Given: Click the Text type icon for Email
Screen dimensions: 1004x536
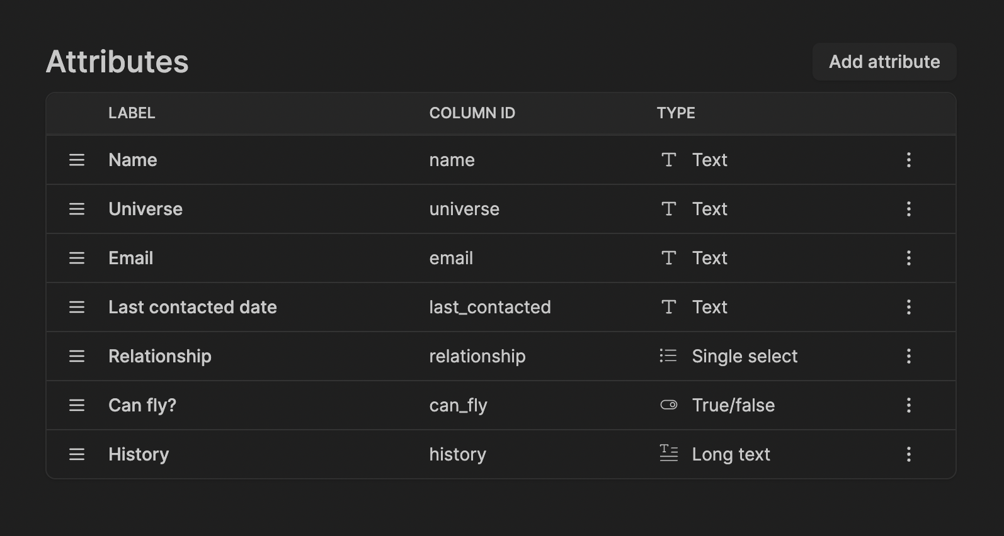Looking at the screenshot, I should pyautogui.click(x=668, y=258).
